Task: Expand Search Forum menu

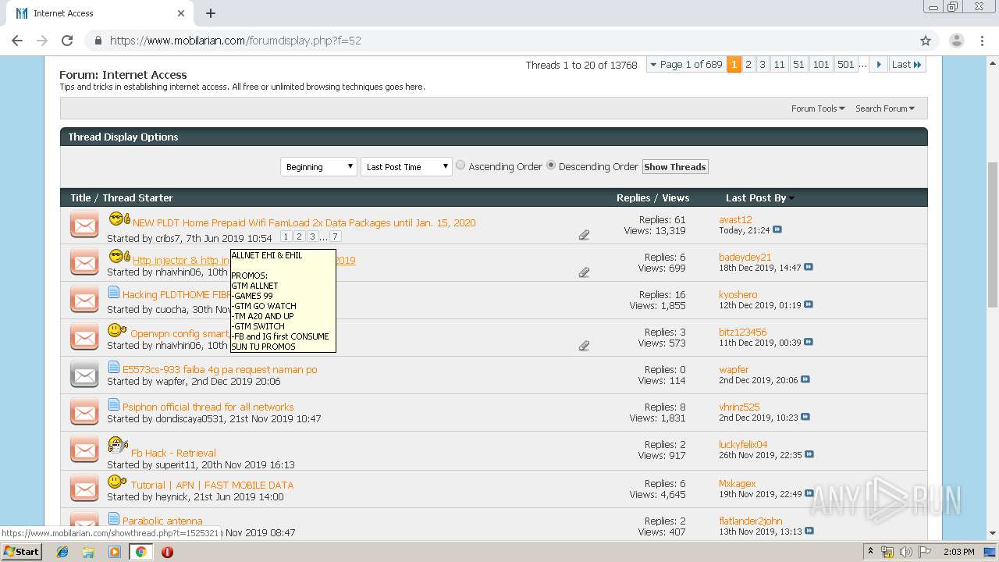Action: pos(885,108)
